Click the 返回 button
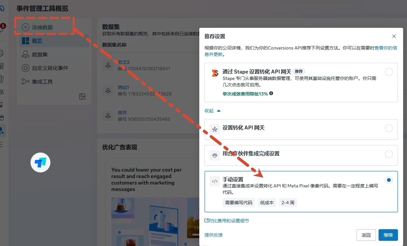Viewport: 407px width, 246px height. tap(366, 235)
